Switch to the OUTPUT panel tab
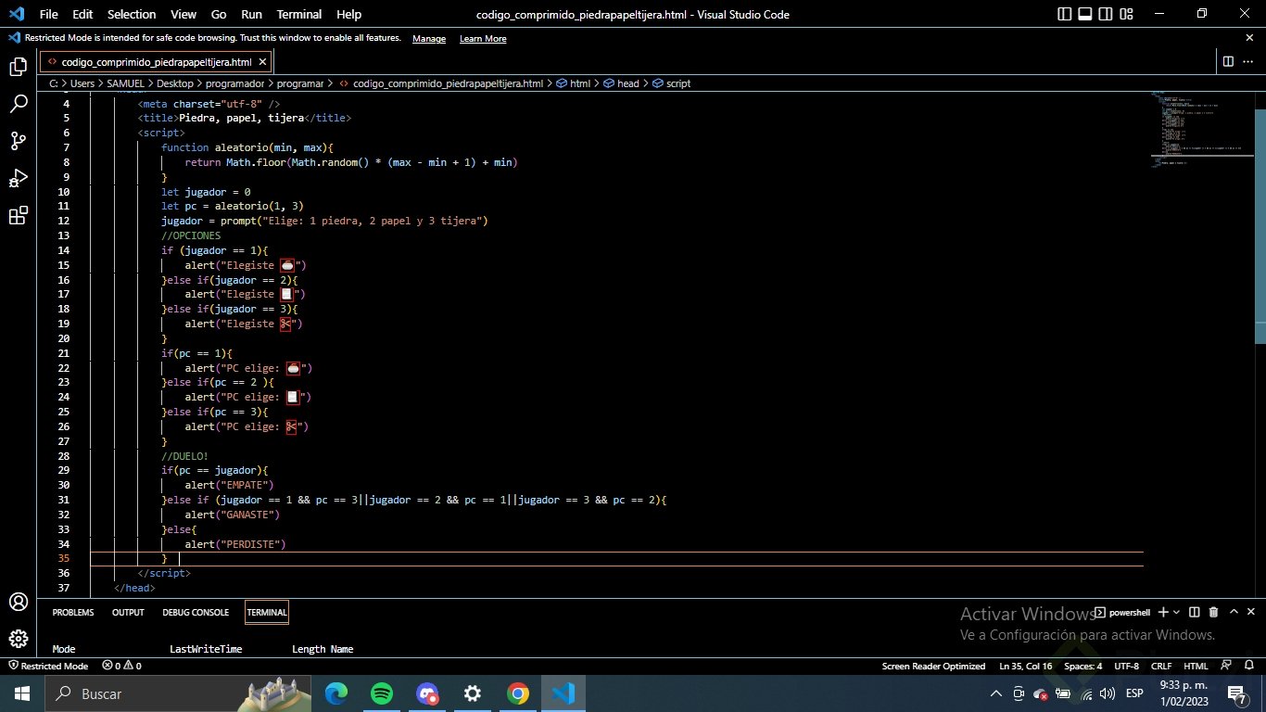This screenshot has width=1266, height=712. 128,613
